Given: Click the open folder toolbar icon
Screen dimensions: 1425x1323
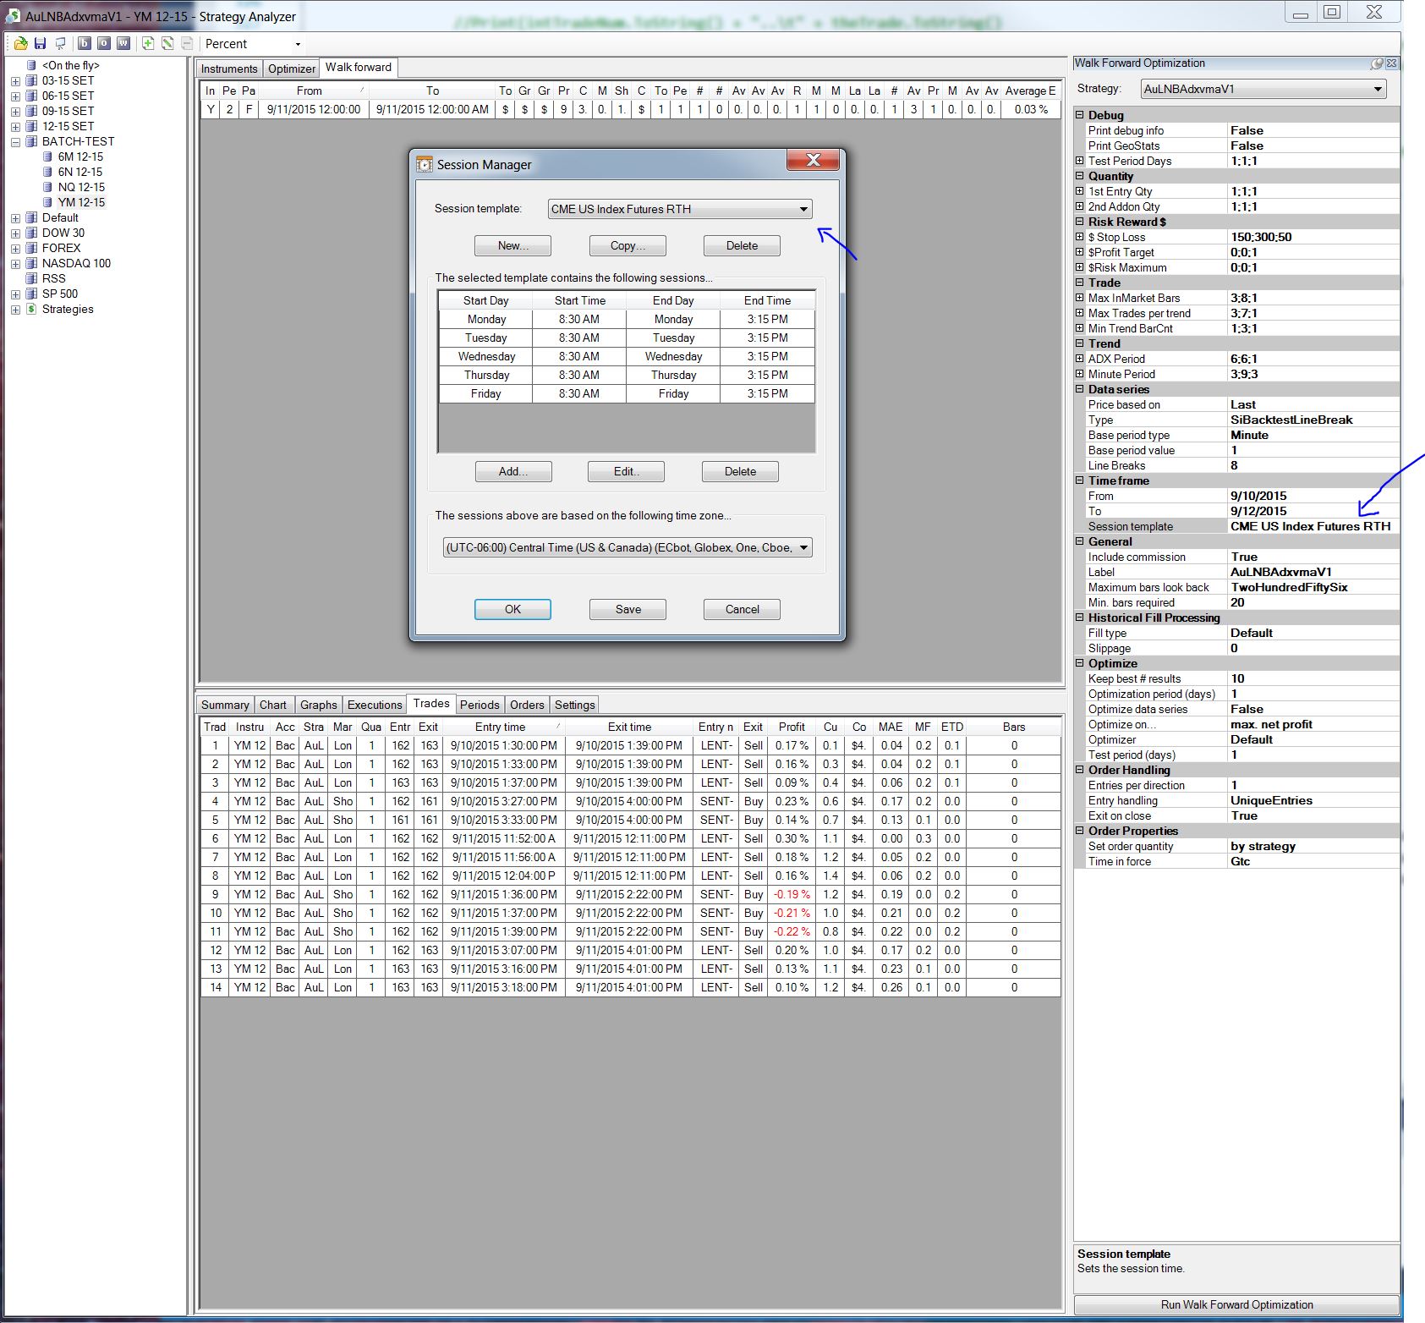Looking at the screenshot, I should (x=20, y=43).
